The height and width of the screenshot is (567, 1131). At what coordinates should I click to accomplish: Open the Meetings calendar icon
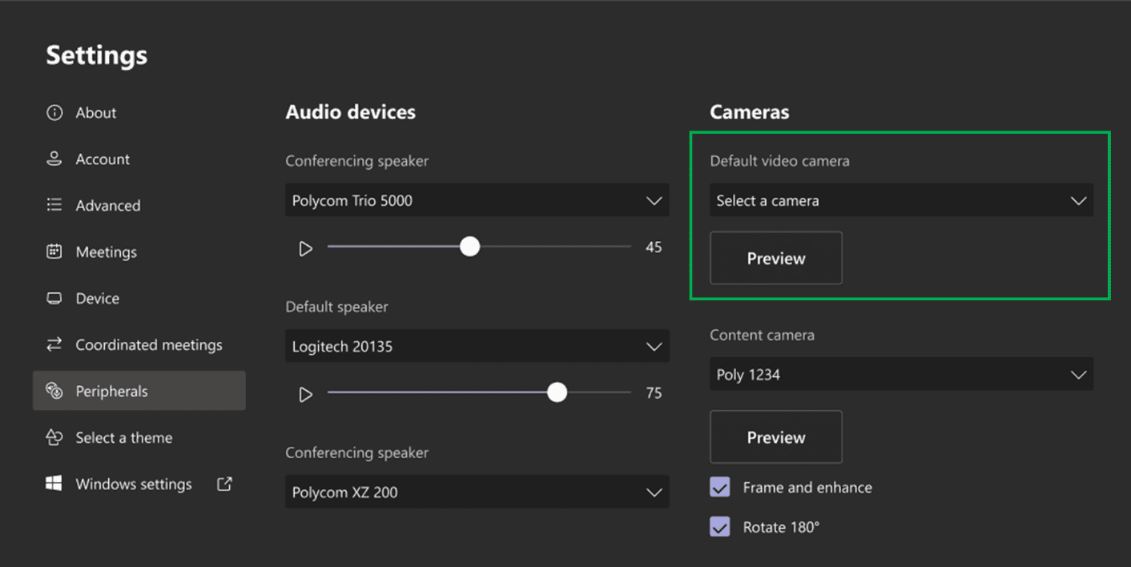click(x=54, y=251)
